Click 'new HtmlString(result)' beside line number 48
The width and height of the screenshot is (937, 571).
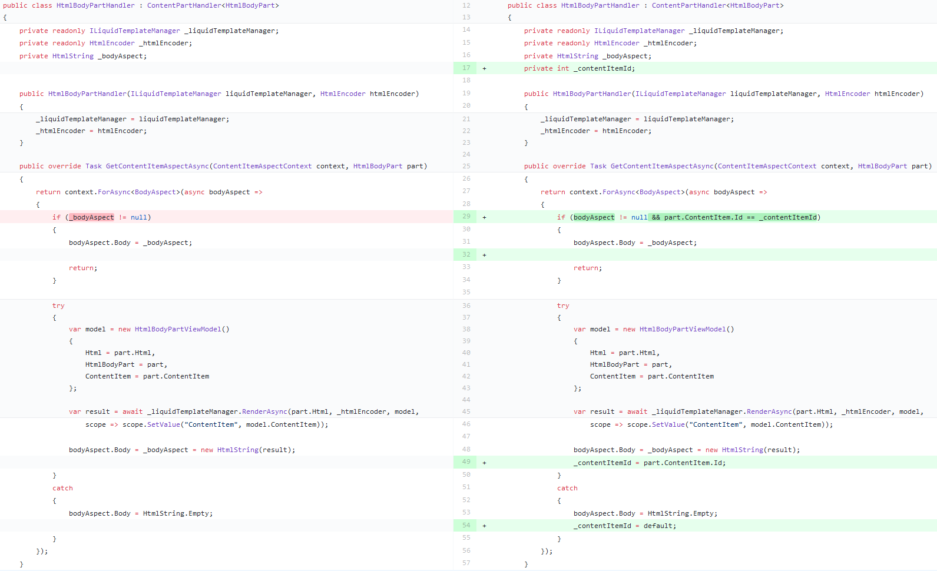[x=751, y=450]
